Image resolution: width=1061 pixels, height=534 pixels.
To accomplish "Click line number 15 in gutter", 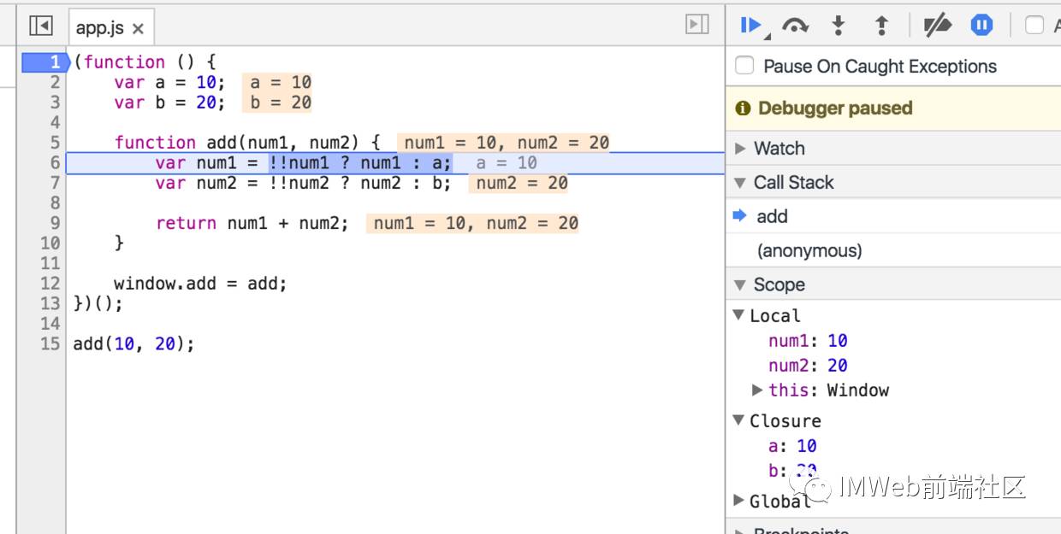I will (x=50, y=343).
